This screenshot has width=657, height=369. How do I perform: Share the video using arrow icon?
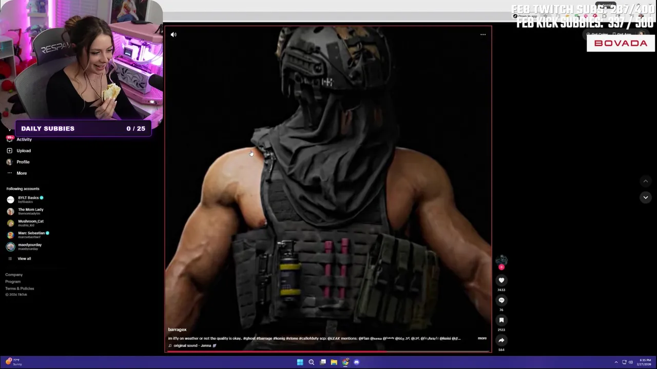pyautogui.click(x=501, y=340)
